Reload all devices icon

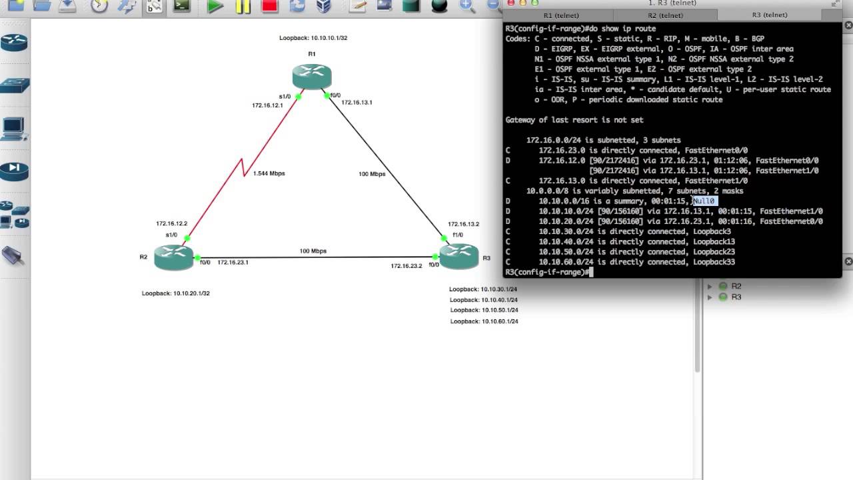point(297,5)
